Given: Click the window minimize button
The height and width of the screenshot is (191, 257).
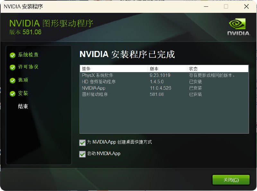Looking at the screenshot, I should coord(206,6).
